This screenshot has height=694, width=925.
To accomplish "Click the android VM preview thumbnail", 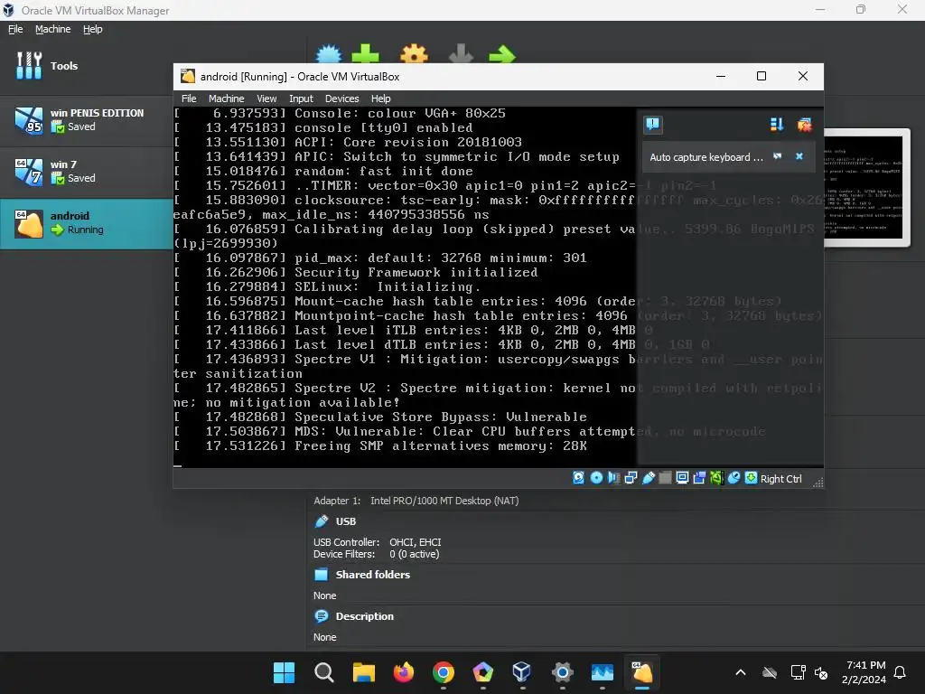I will pyautogui.click(x=866, y=188).
